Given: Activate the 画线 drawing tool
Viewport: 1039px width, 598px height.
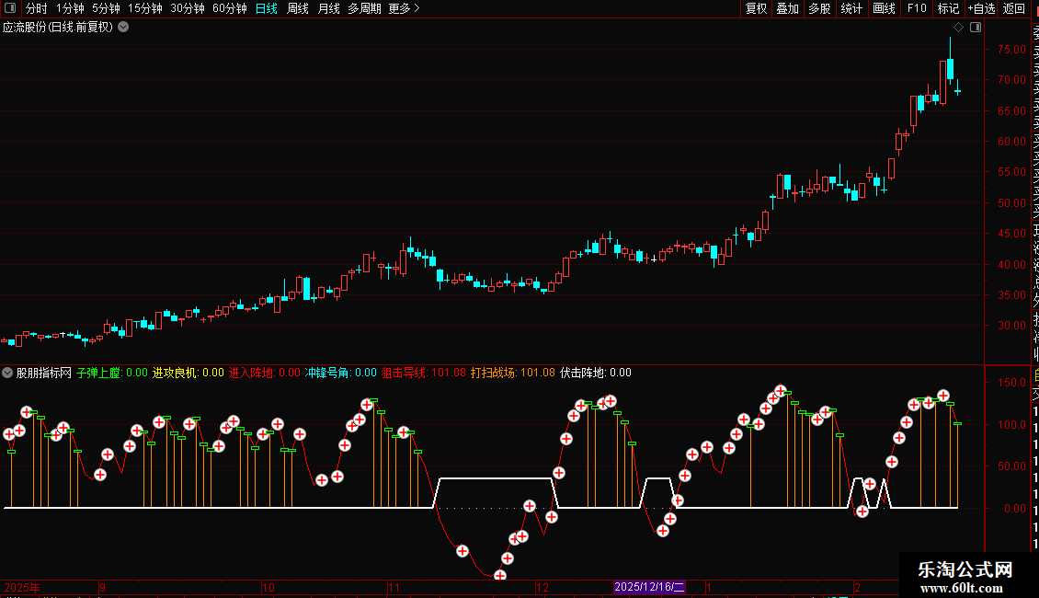Looking at the screenshot, I should tap(884, 8).
